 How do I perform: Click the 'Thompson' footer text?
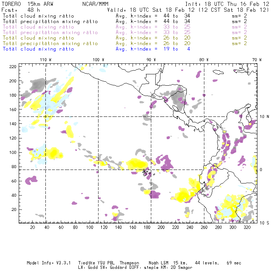(x=129, y=263)
